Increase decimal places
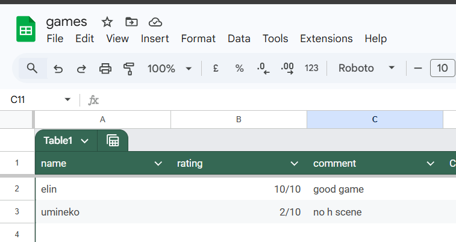Image resolution: width=456 pixels, height=242 pixels. [x=287, y=69]
